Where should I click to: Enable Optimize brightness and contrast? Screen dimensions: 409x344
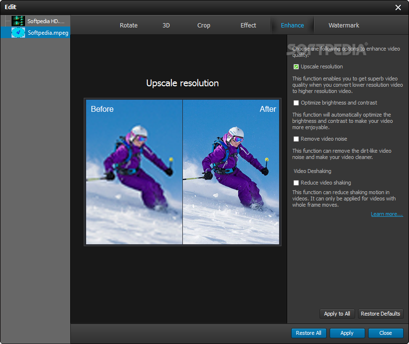point(296,103)
